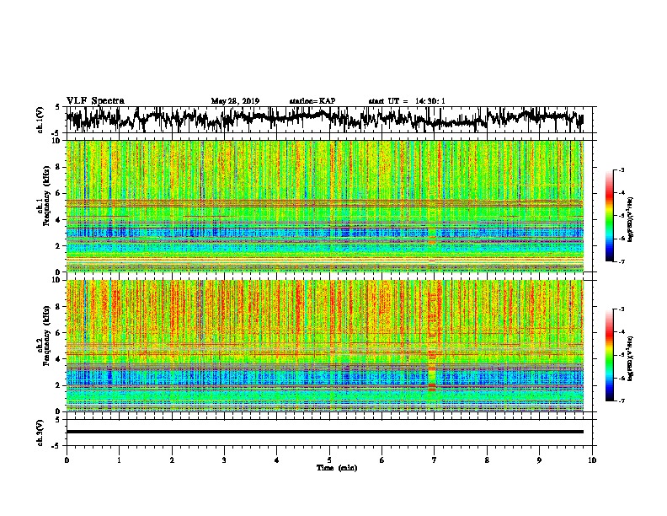This screenshot has height=516, width=667.
Task: Click the "-7" tick on ch.1 colorbar
Action: [x=622, y=261]
